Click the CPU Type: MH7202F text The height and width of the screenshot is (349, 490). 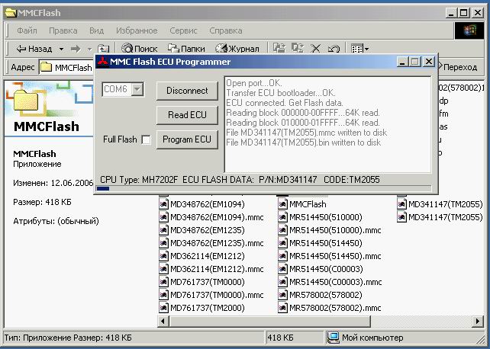(x=139, y=180)
